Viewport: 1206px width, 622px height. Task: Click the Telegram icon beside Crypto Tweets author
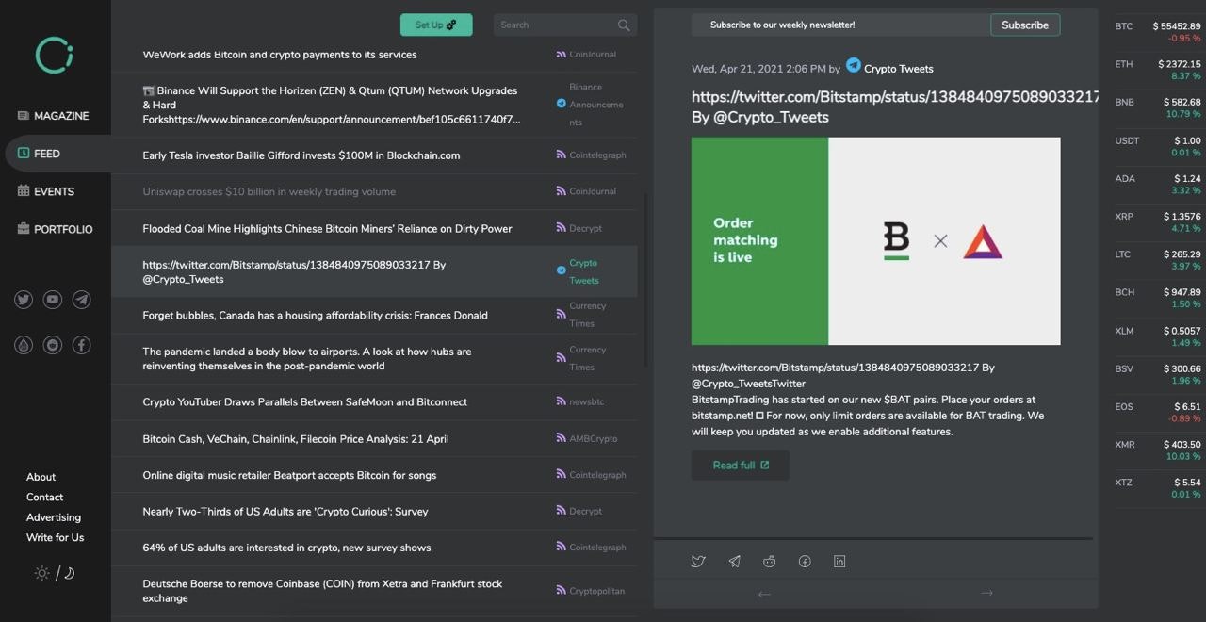coord(854,65)
